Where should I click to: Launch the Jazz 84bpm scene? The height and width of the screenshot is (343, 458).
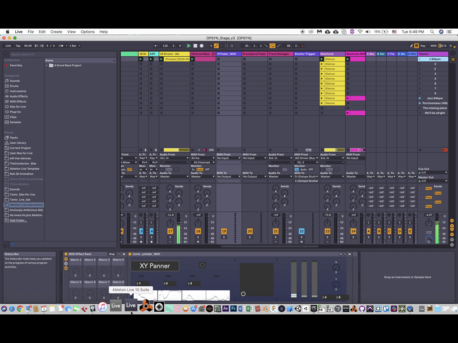pyautogui.click(x=420, y=98)
